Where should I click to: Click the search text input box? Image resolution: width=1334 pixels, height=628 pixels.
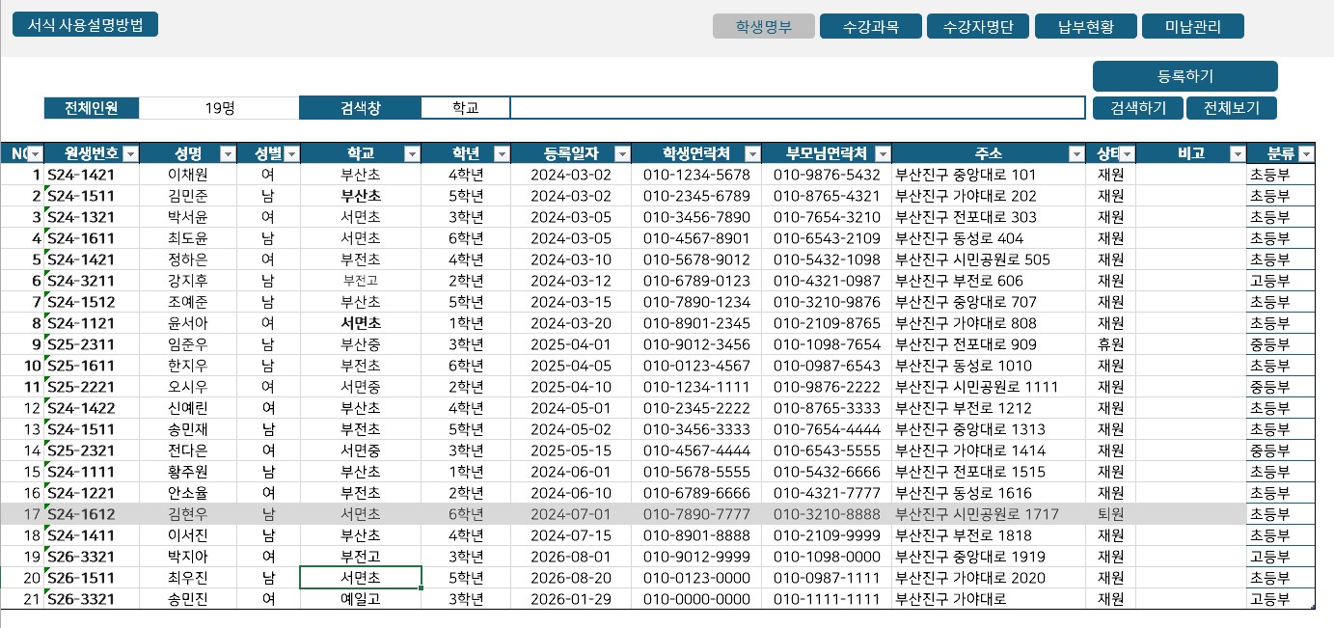[797, 108]
